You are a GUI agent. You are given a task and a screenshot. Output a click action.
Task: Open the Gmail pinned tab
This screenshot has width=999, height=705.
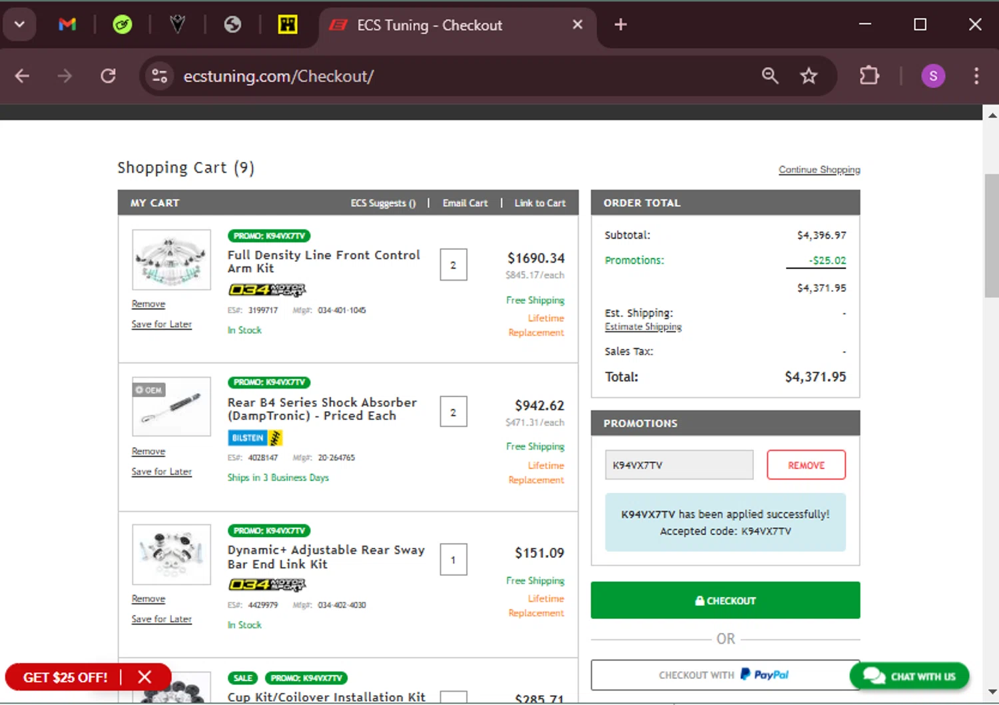tap(67, 25)
